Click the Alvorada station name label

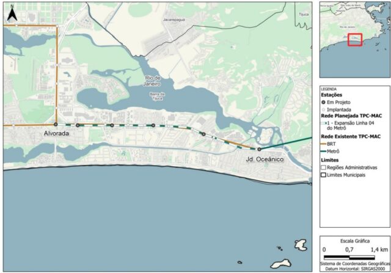(56, 133)
